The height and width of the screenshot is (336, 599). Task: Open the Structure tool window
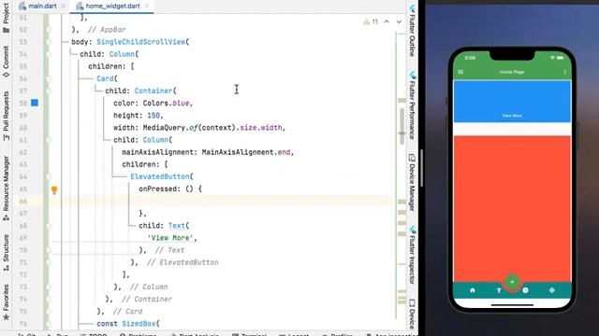point(6,252)
